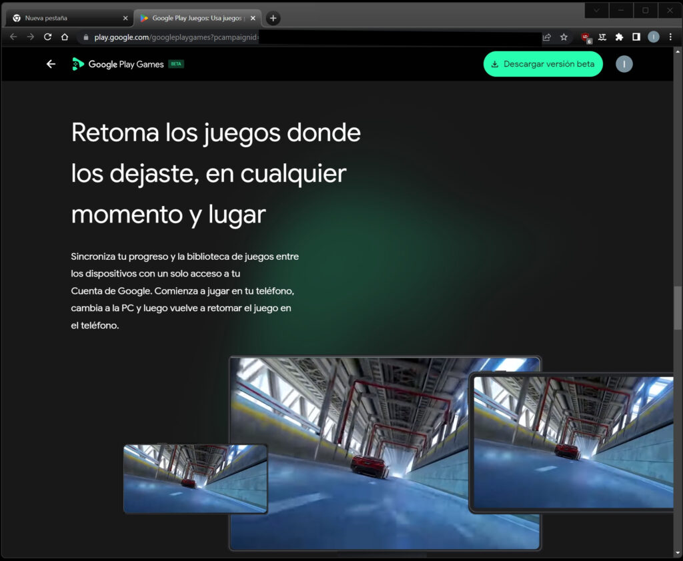683x561 pixels.
Task: Click the back arrow in Google Play Games header
Action: (51, 64)
